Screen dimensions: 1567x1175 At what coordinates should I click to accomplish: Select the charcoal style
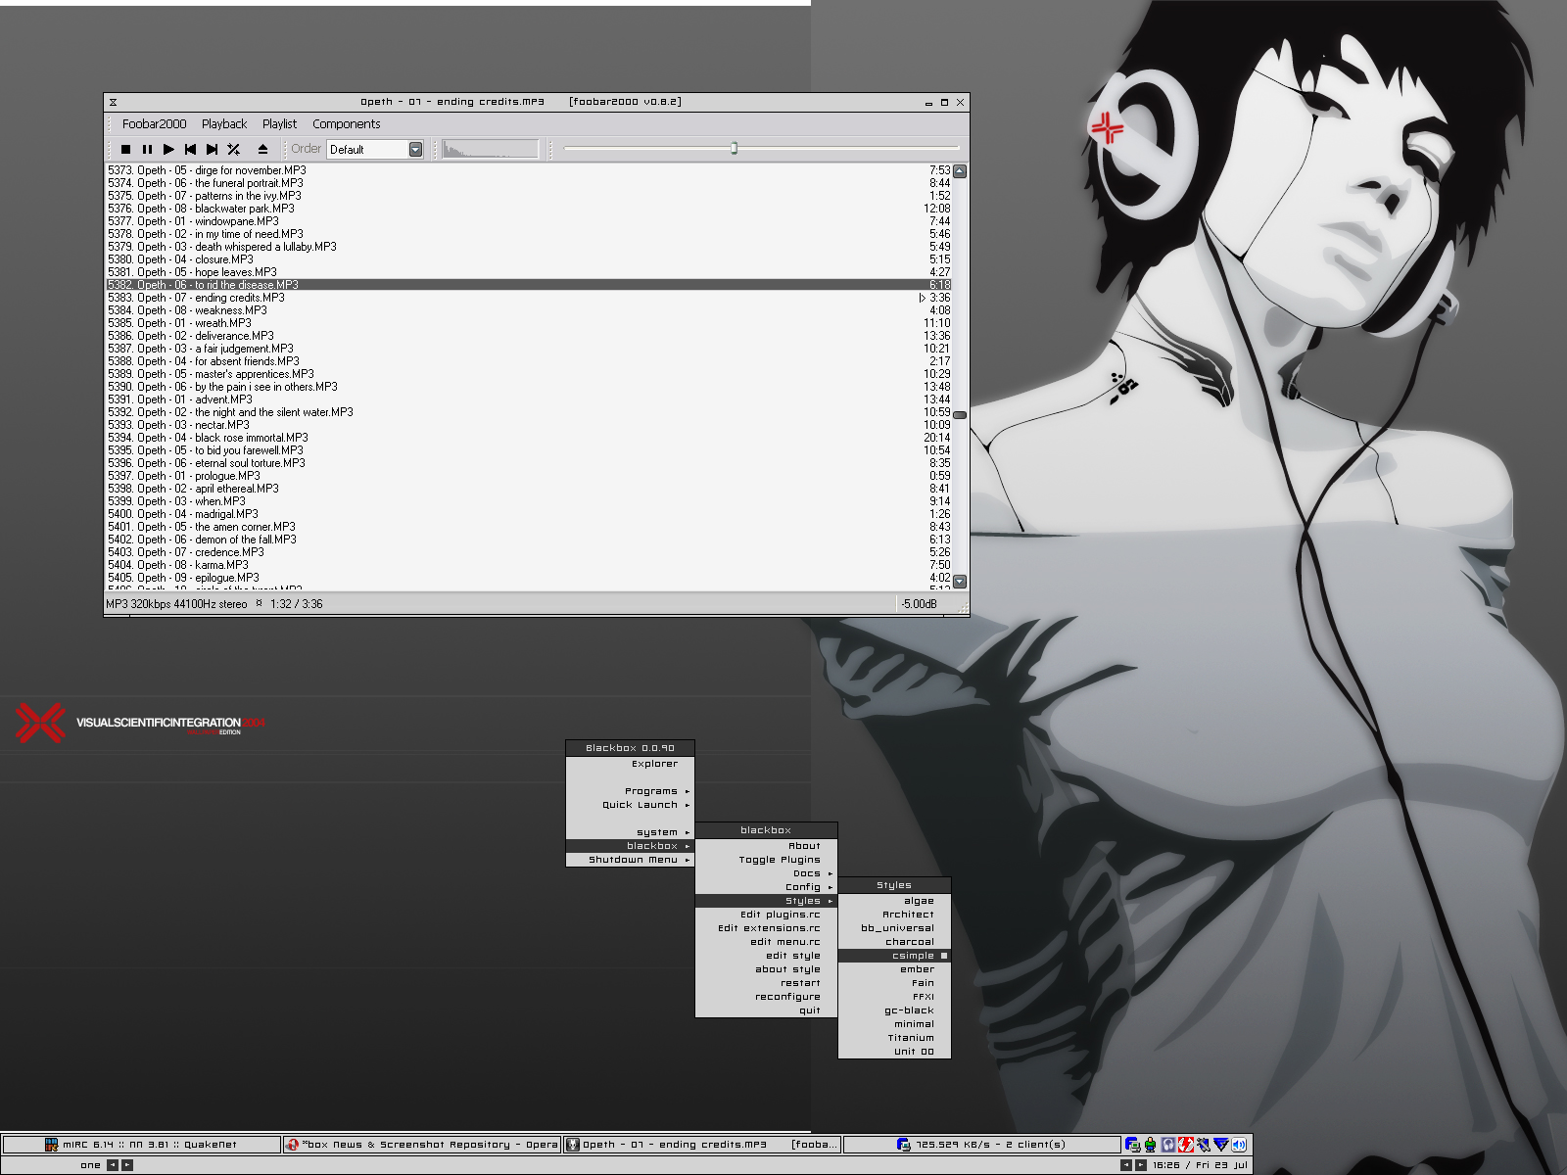coord(894,942)
